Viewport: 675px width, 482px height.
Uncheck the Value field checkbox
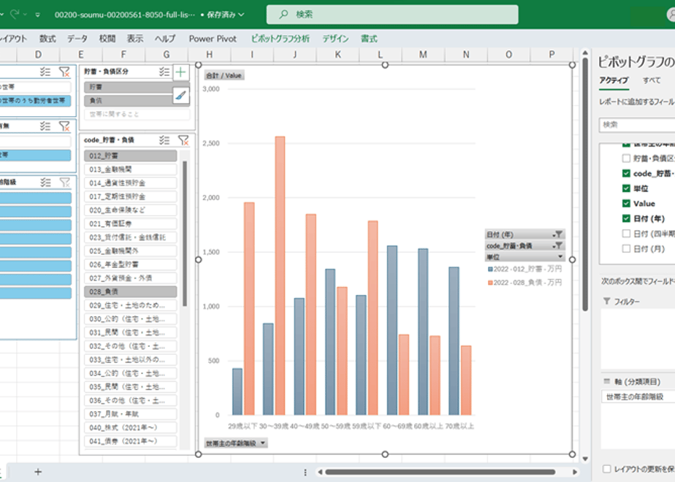coord(626,204)
